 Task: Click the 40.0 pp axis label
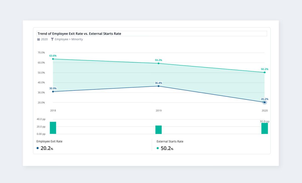tap(41, 119)
